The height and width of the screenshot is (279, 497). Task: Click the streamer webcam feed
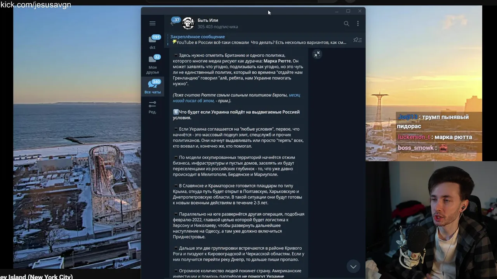[431, 220]
